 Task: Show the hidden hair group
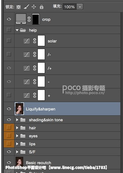9,128
